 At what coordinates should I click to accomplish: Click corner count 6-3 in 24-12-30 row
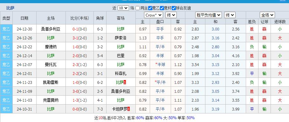(100, 29)
